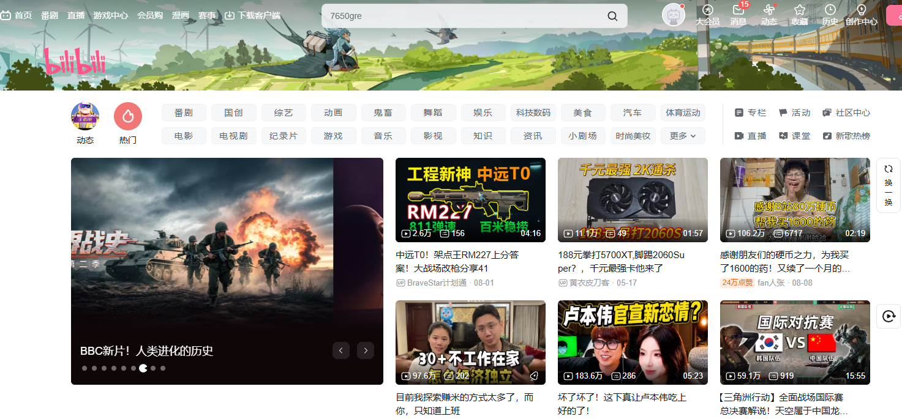Select the 综艺 category chip

(284, 113)
